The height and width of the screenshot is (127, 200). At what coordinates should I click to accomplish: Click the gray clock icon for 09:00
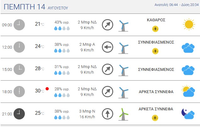pyautogui.click(x=19, y=25)
